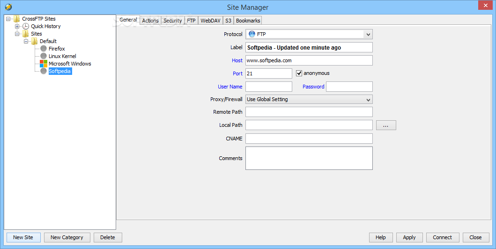Collapse the Sites tree node
The height and width of the screenshot is (249, 496).
pos(17,34)
